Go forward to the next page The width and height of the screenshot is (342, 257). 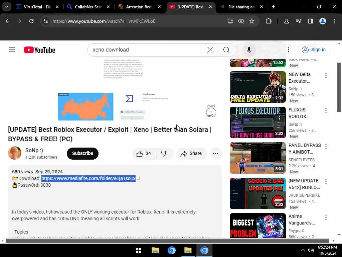click(19, 21)
